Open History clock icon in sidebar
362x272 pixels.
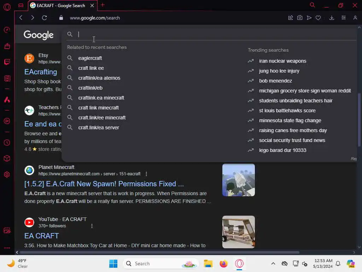click(7, 142)
